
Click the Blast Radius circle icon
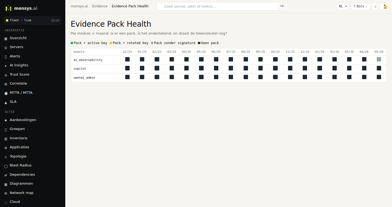click(6, 166)
